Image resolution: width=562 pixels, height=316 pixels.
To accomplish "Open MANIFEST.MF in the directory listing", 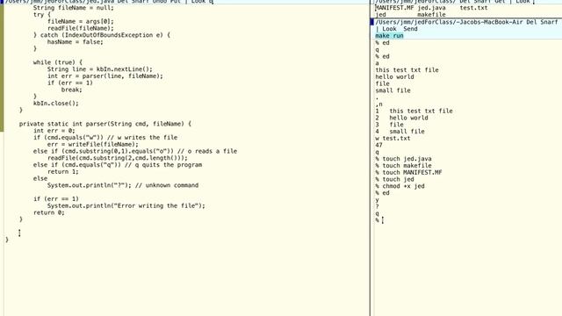I will tap(394, 8).
